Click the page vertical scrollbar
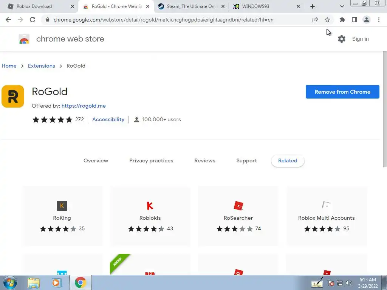 [385, 110]
